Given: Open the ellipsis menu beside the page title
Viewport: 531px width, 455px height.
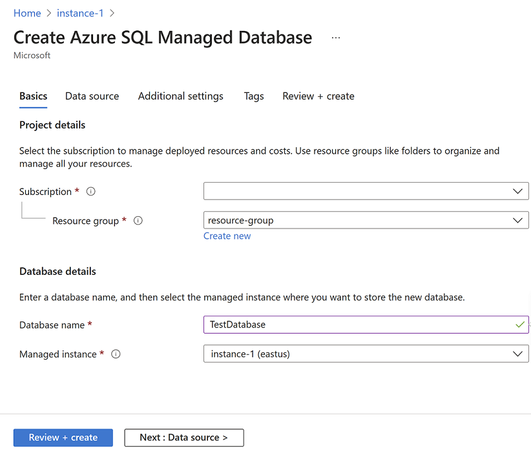Looking at the screenshot, I should 335,37.
